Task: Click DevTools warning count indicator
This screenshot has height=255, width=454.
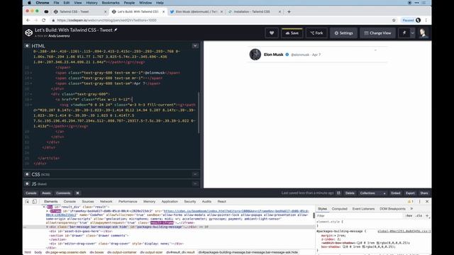Action: tap(411, 201)
